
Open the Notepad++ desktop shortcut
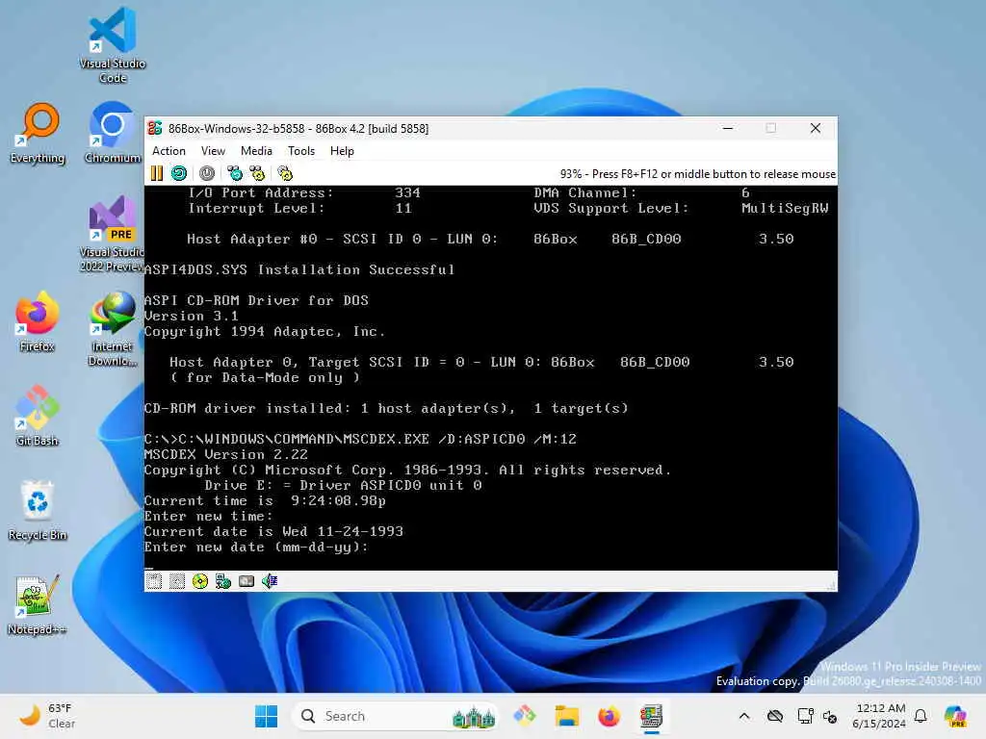(38, 604)
